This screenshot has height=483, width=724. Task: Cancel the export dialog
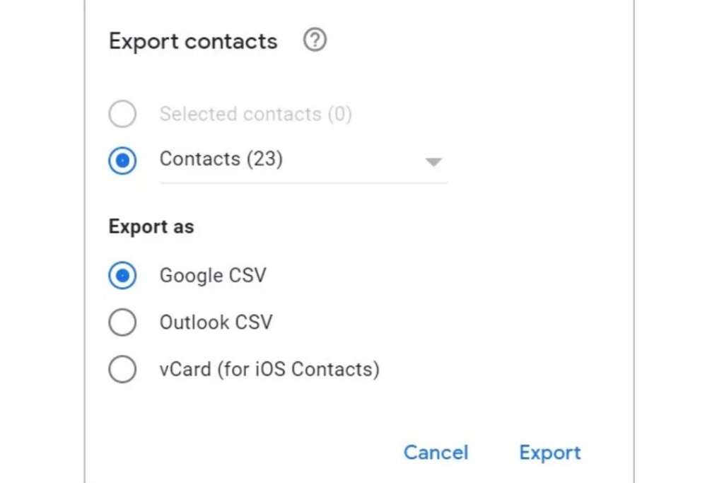436,453
